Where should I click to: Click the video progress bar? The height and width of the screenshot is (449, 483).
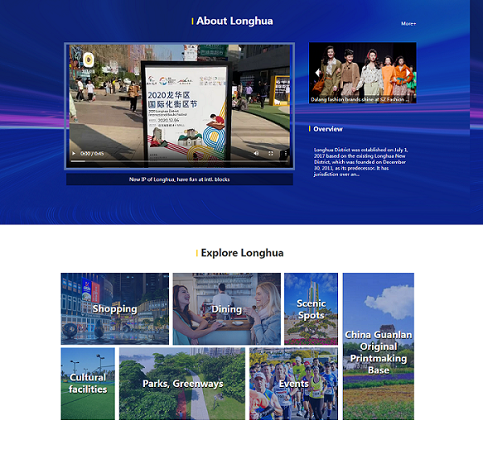click(177, 161)
